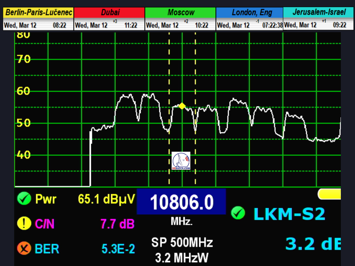Click the London, Eng clock header
This screenshot has height=266, width=355.
tap(252, 13)
